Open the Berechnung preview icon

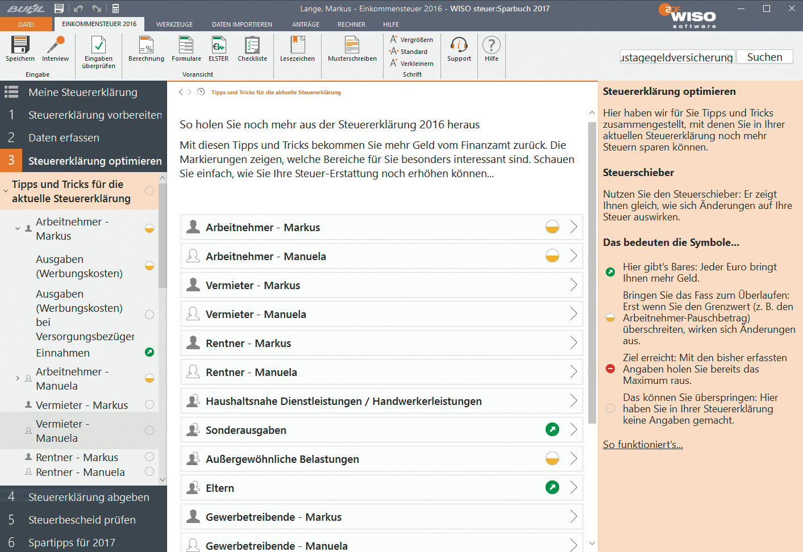tap(146, 45)
